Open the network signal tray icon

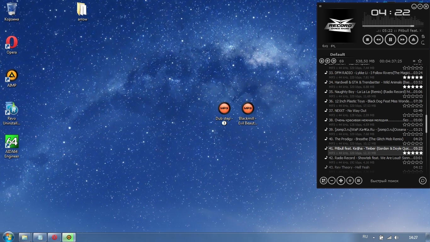389,238
